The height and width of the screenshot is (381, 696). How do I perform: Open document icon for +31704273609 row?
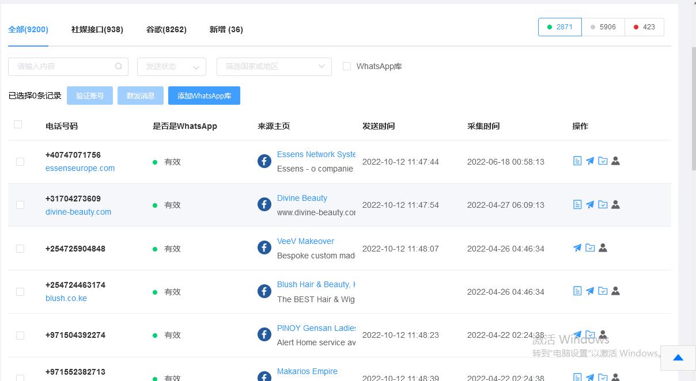[x=577, y=204]
